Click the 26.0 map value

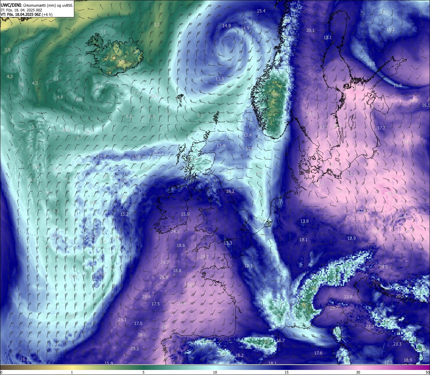142,335
